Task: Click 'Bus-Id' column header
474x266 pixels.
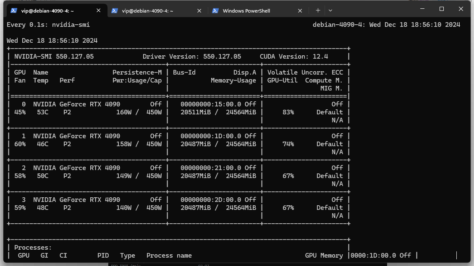Action: 184,72
